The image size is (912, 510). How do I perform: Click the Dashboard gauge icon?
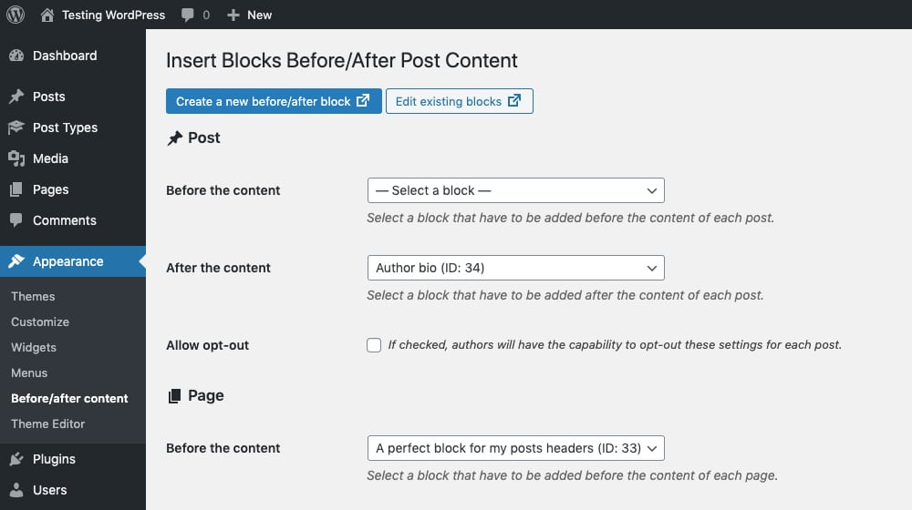click(16, 56)
